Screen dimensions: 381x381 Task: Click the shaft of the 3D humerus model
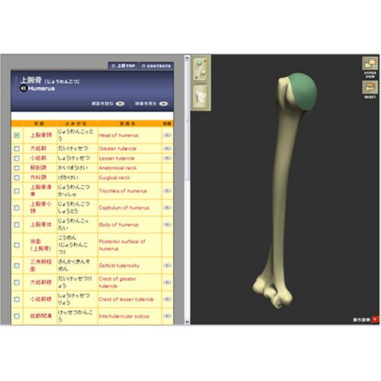tap(283, 188)
